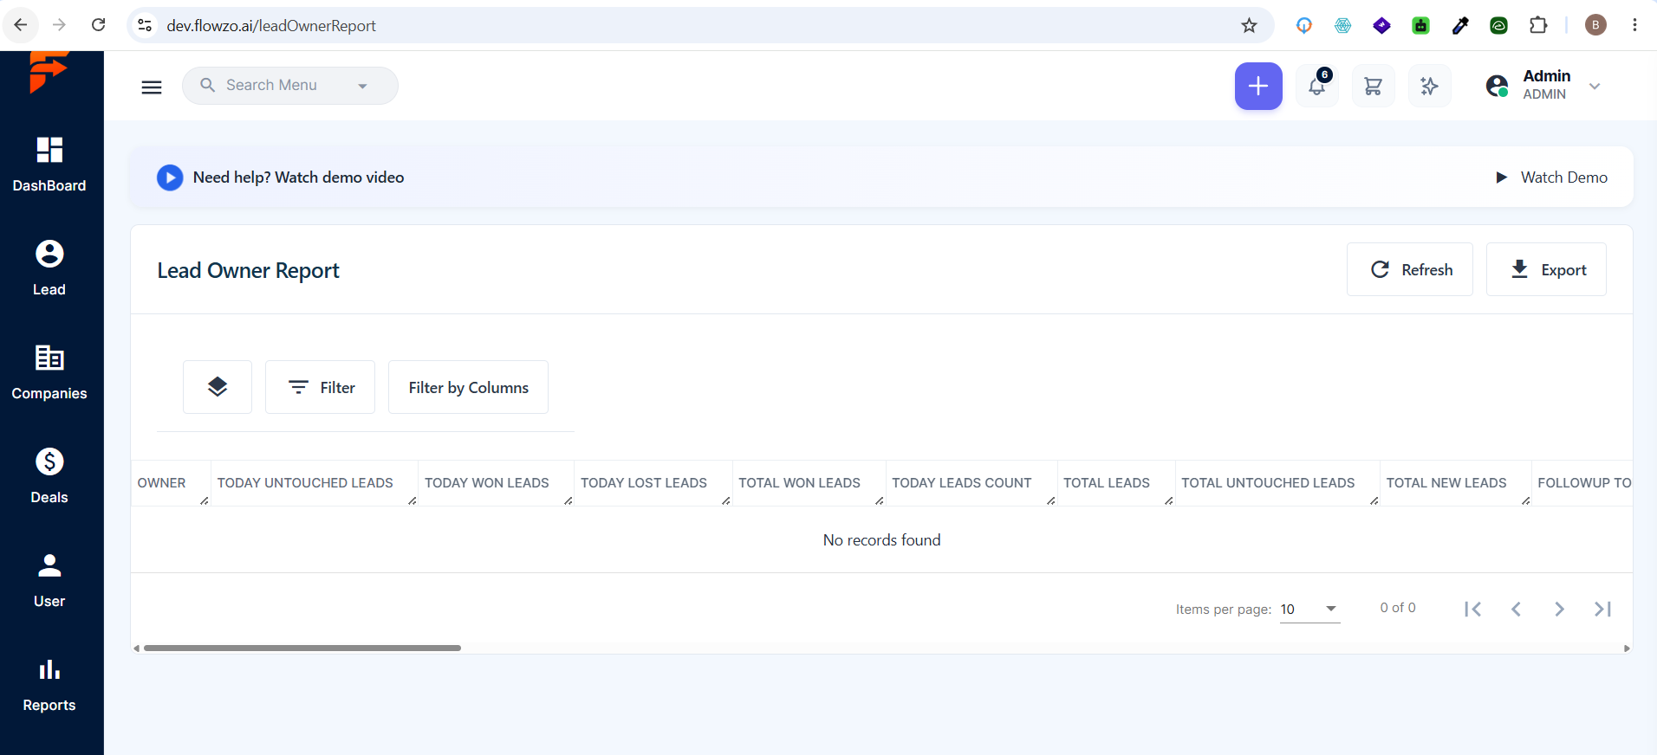Image resolution: width=1657 pixels, height=755 pixels.
Task: Click the blue play demo video icon
Action: click(170, 177)
